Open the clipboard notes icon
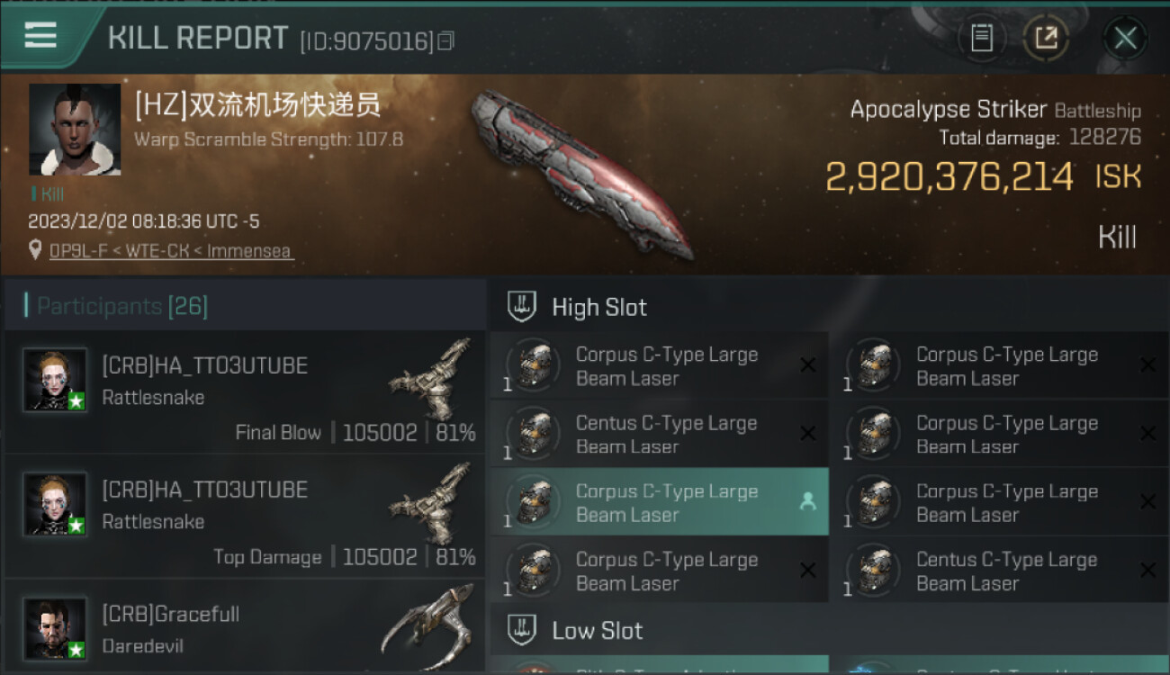 [x=982, y=38]
